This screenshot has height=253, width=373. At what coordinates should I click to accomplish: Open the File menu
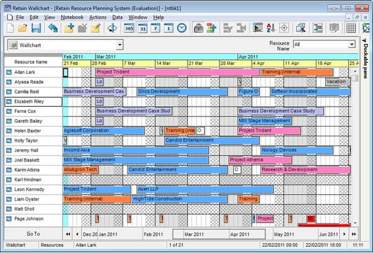pos(20,17)
